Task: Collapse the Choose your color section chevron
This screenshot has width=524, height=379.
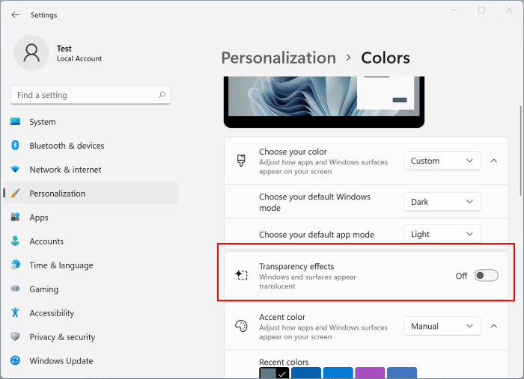Action: pos(494,161)
